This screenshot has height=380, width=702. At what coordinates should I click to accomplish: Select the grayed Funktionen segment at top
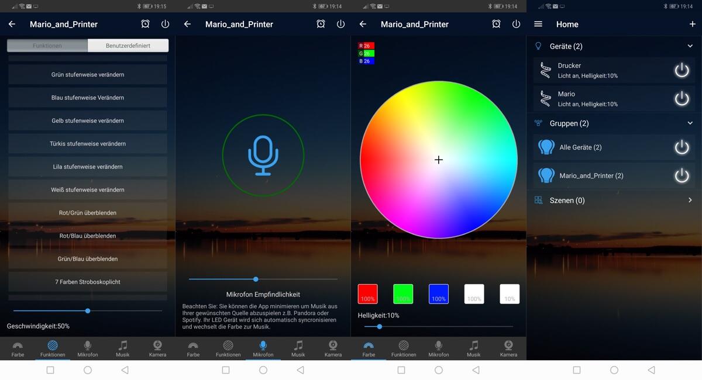pyautogui.click(x=47, y=46)
